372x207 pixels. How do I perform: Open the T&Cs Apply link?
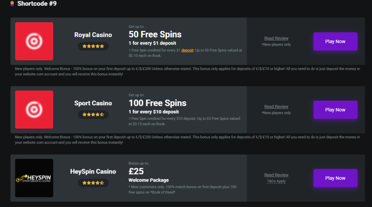tap(276, 181)
